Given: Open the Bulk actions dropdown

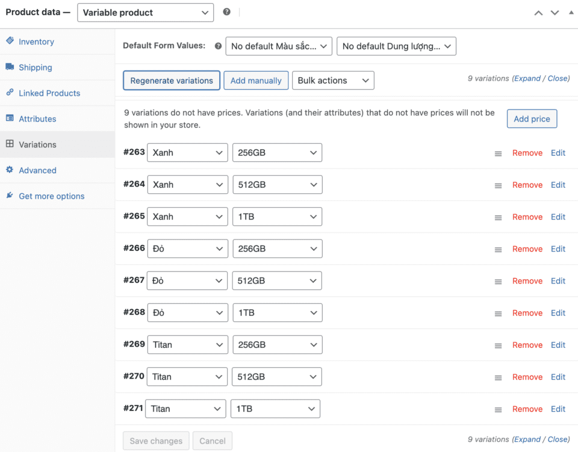Looking at the screenshot, I should pyautogui.click(x=333, y=80).
